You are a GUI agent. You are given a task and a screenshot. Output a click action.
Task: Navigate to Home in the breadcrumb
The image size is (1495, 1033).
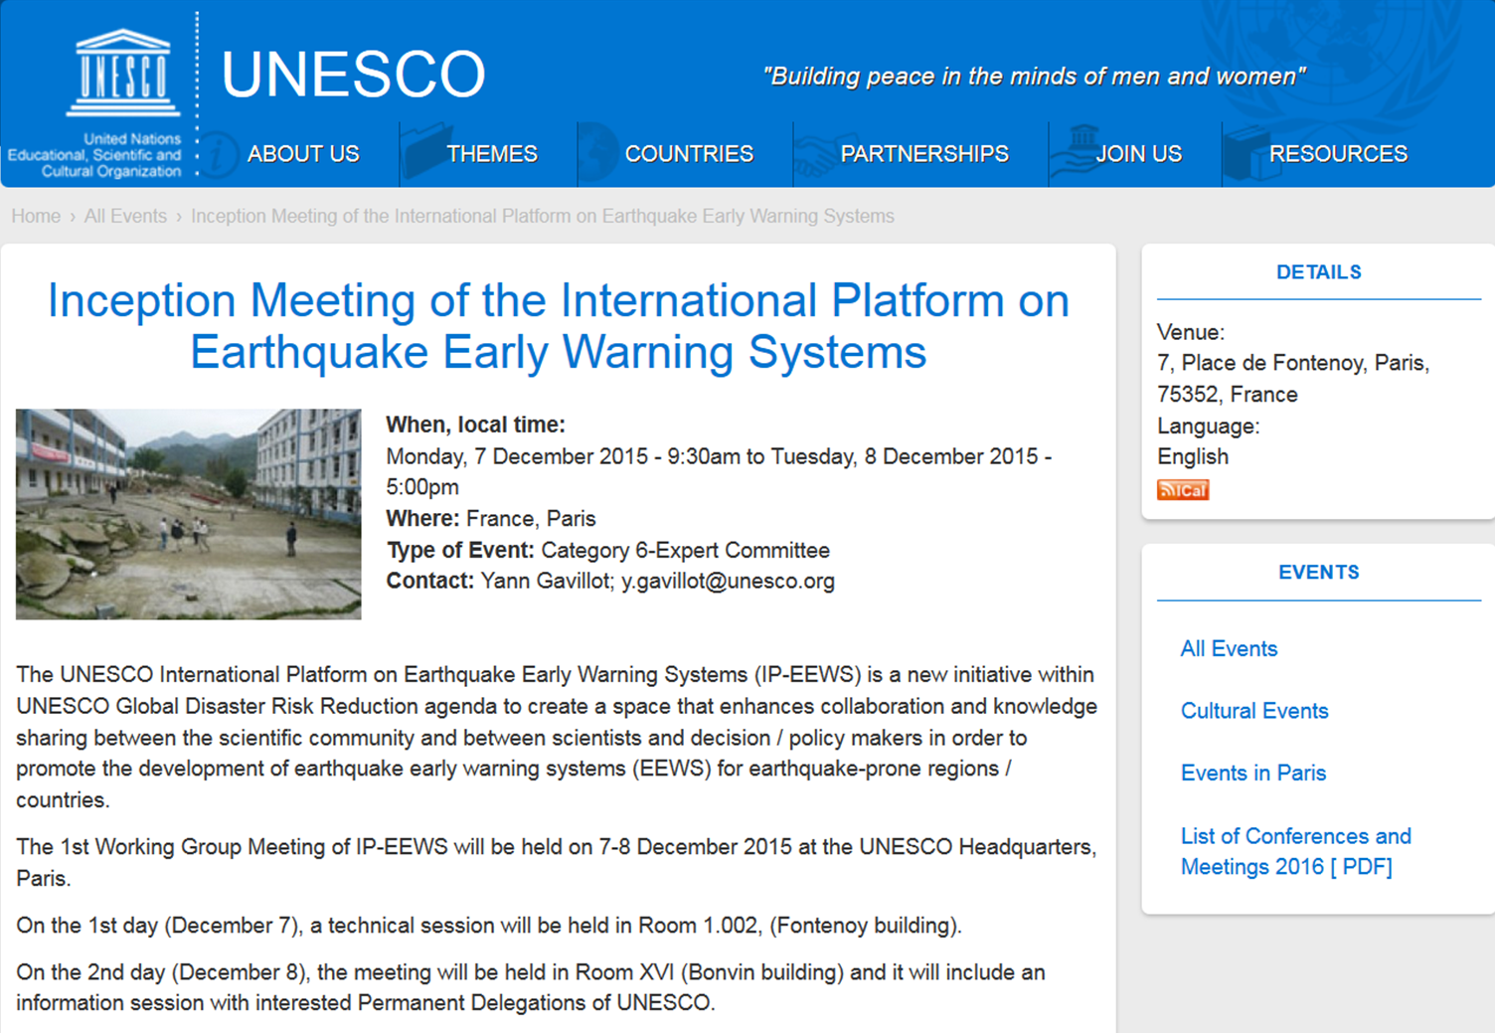(x=36, y=216)
